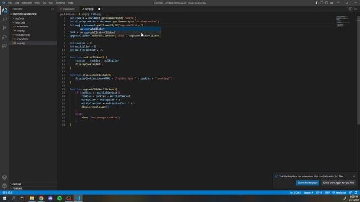
Task: Open the Explorer view in activity bar
Action: (x=4, y=10)
